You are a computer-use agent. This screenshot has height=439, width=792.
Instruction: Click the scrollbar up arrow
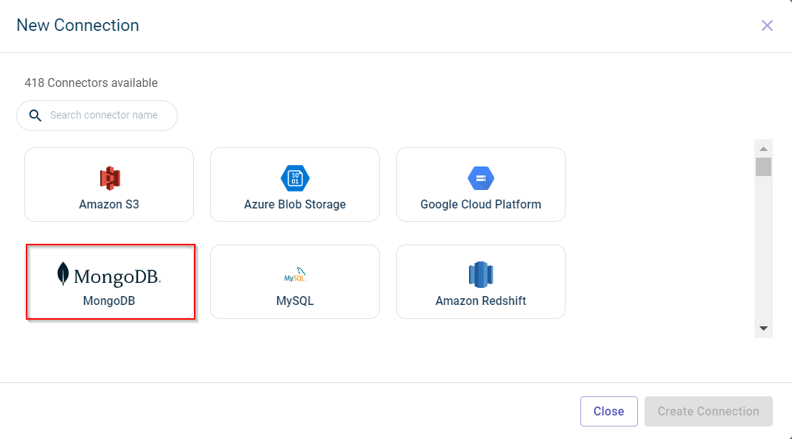click(763, 148)
